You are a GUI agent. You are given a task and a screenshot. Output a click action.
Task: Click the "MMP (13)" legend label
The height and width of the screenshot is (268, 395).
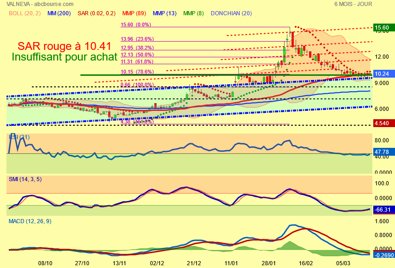pyautogui.click(x=165, y=13)
